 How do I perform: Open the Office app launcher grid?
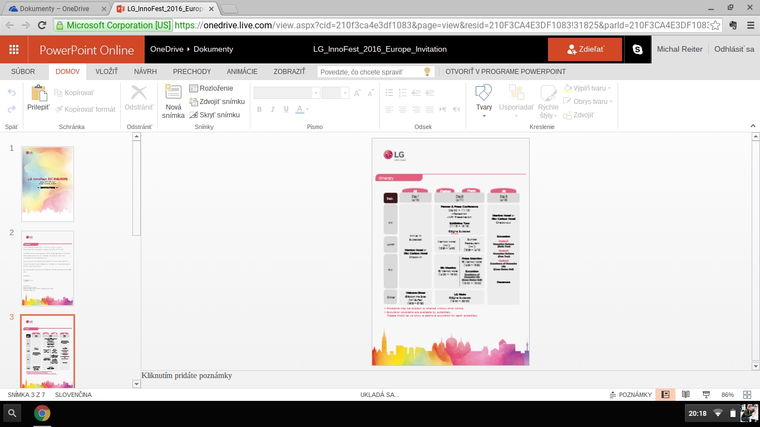(x=14, y=49)
